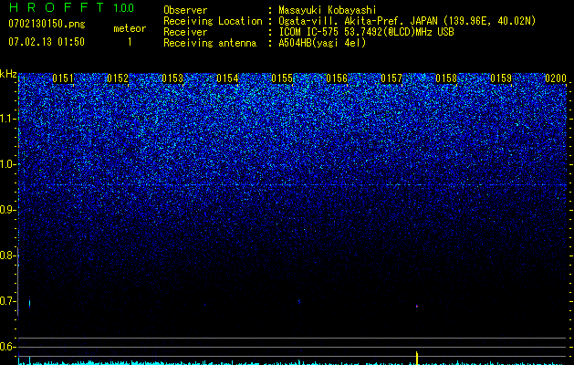Click the 0152 time marker
Viewport: 574px width, 365px height.
coord(118,78)
